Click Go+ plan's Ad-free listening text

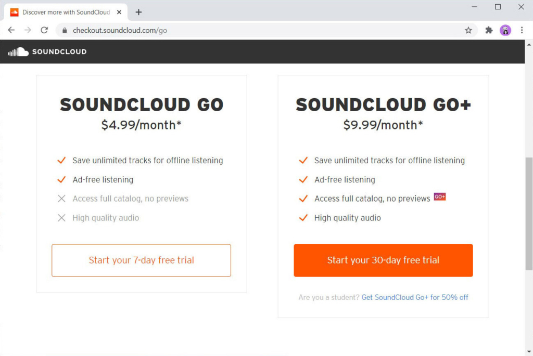pos(345,179)
